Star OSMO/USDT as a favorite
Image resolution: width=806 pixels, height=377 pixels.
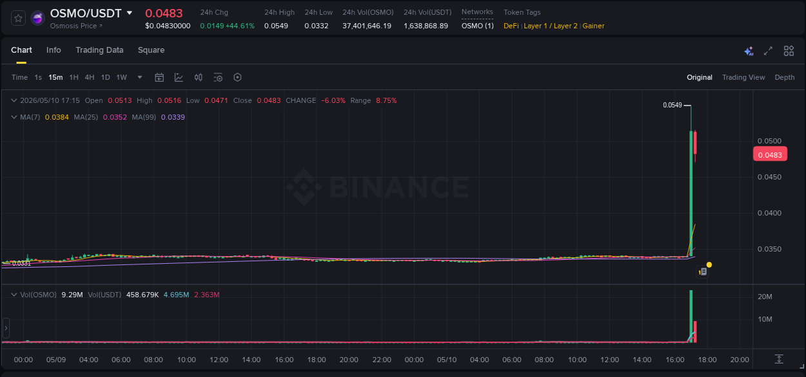(x=19, y=18)
